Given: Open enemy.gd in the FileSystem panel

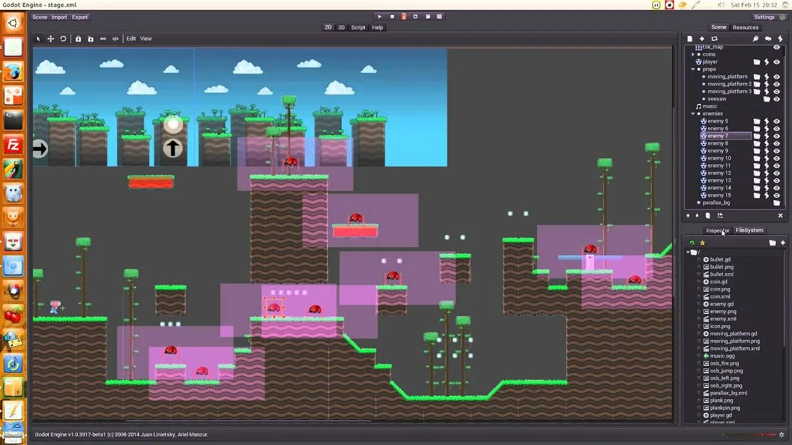Looking at the screenshot, I should [722, 303].
